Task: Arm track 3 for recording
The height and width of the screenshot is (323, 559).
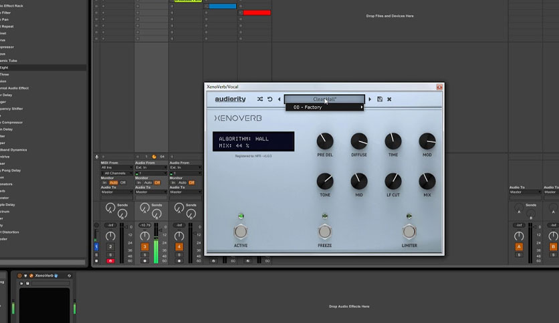Action: click(x=144, y=261)
